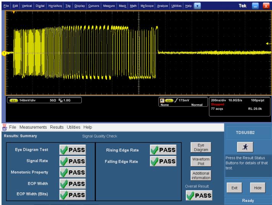Click the RL:20.0k record length readout
272x205 pixels.
point(255,109)
